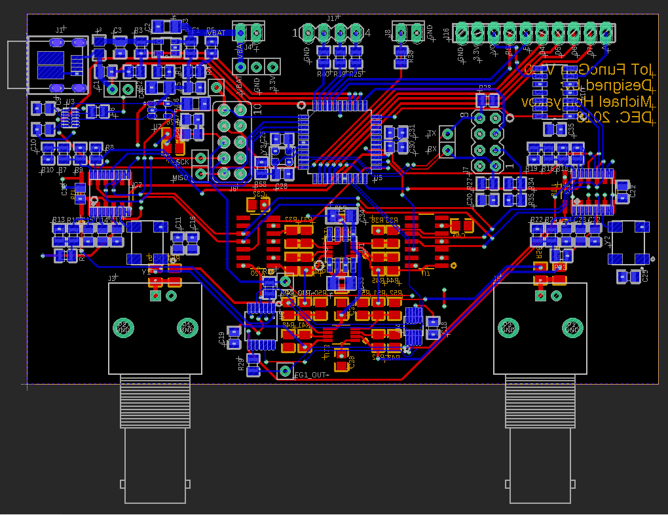This screenshot has width=668, height=515.
Task: Click the R29 resistor label
Action: pyautogui.click(x=241, y=364)
